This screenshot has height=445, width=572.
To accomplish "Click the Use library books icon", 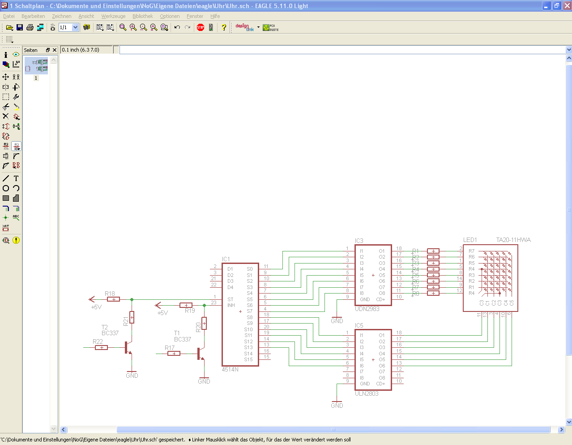I will [x=87, y=27].
